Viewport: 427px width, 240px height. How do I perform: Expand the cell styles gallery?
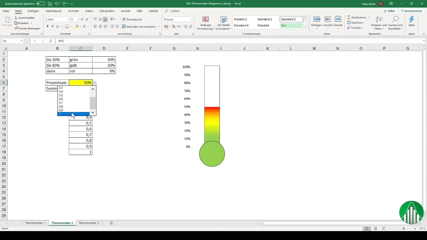click(305, 27)
